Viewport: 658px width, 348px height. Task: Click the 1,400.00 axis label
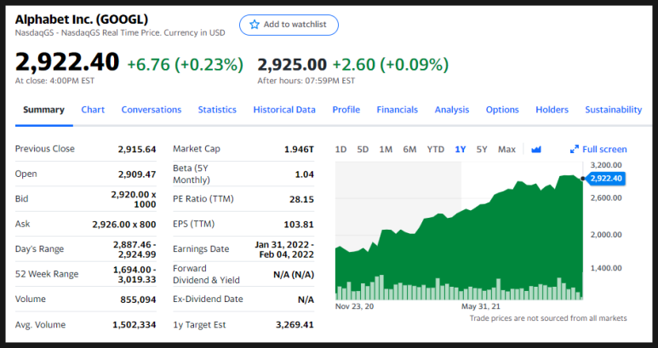606,268
